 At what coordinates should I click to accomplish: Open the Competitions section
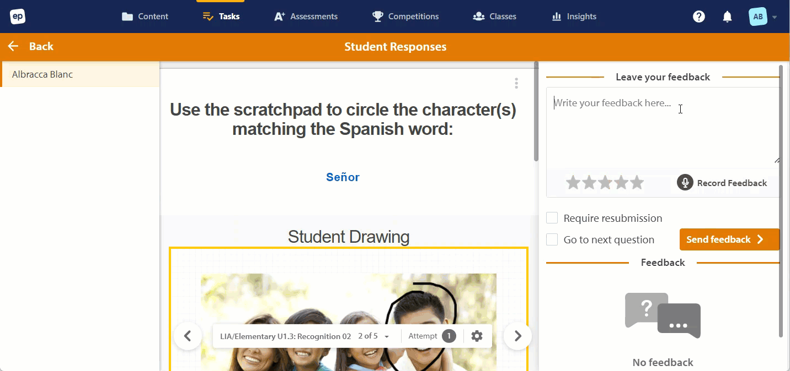[405, 17]
